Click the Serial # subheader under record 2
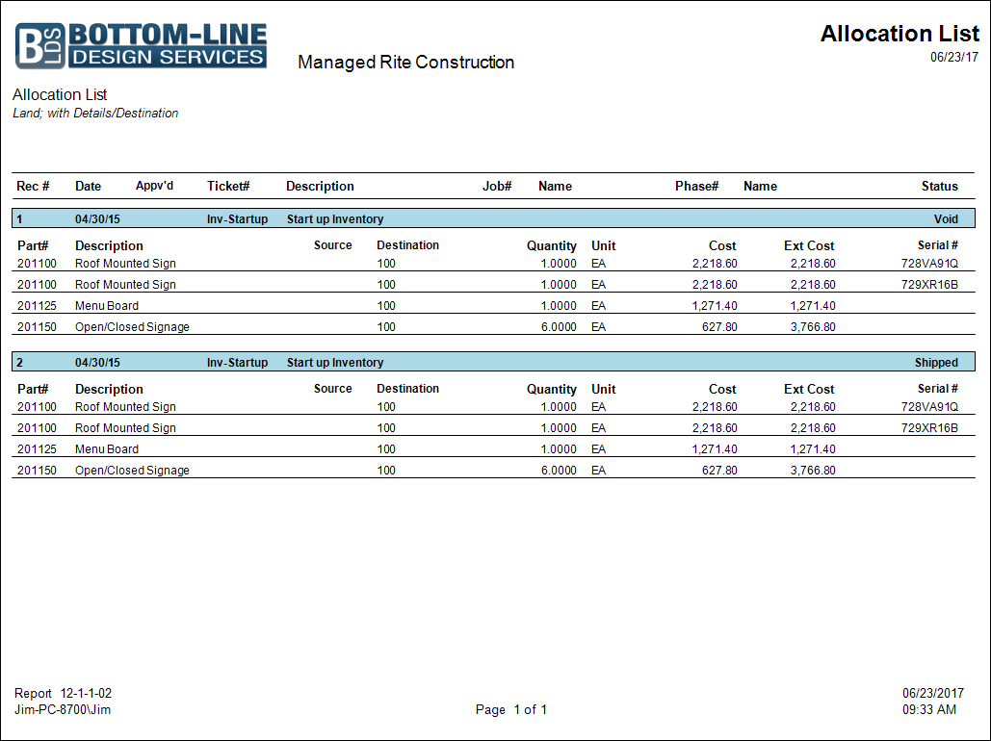This screenshot has height=741, width=991. pos(937,389)
